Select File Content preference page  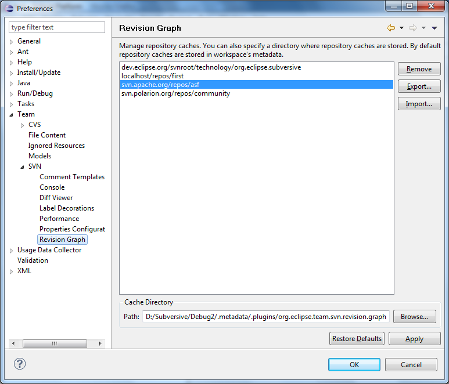[x=47, y=135]
